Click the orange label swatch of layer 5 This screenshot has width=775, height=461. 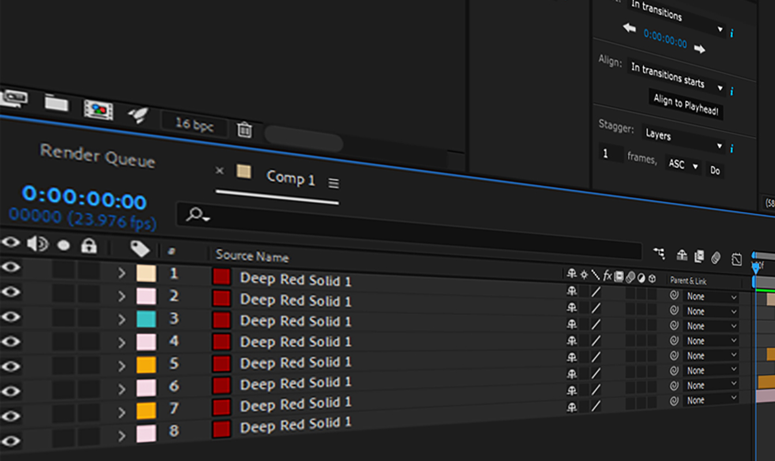tap(146, 364)
